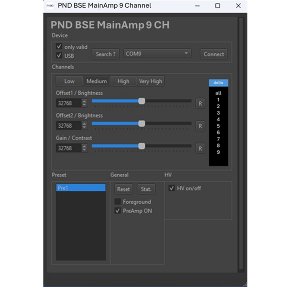Turn off the PreAmp ON checkbox
The width and height of the screenshot is (287, 287).
(x=118, y=210)
